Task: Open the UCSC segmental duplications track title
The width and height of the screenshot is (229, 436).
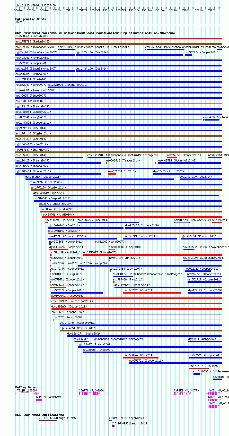Action: (40, 415)
